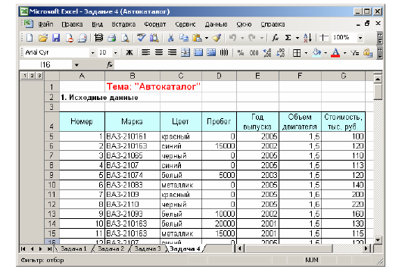The height and width of the screenshot is (275, 402).
Task: Open the borders style dropdown arrow
Action: 306,53
